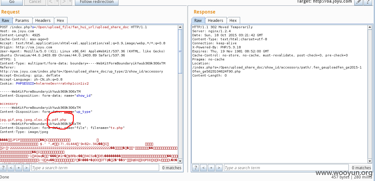Click '457 bytes | 280 millis' status text

(352, 177)
